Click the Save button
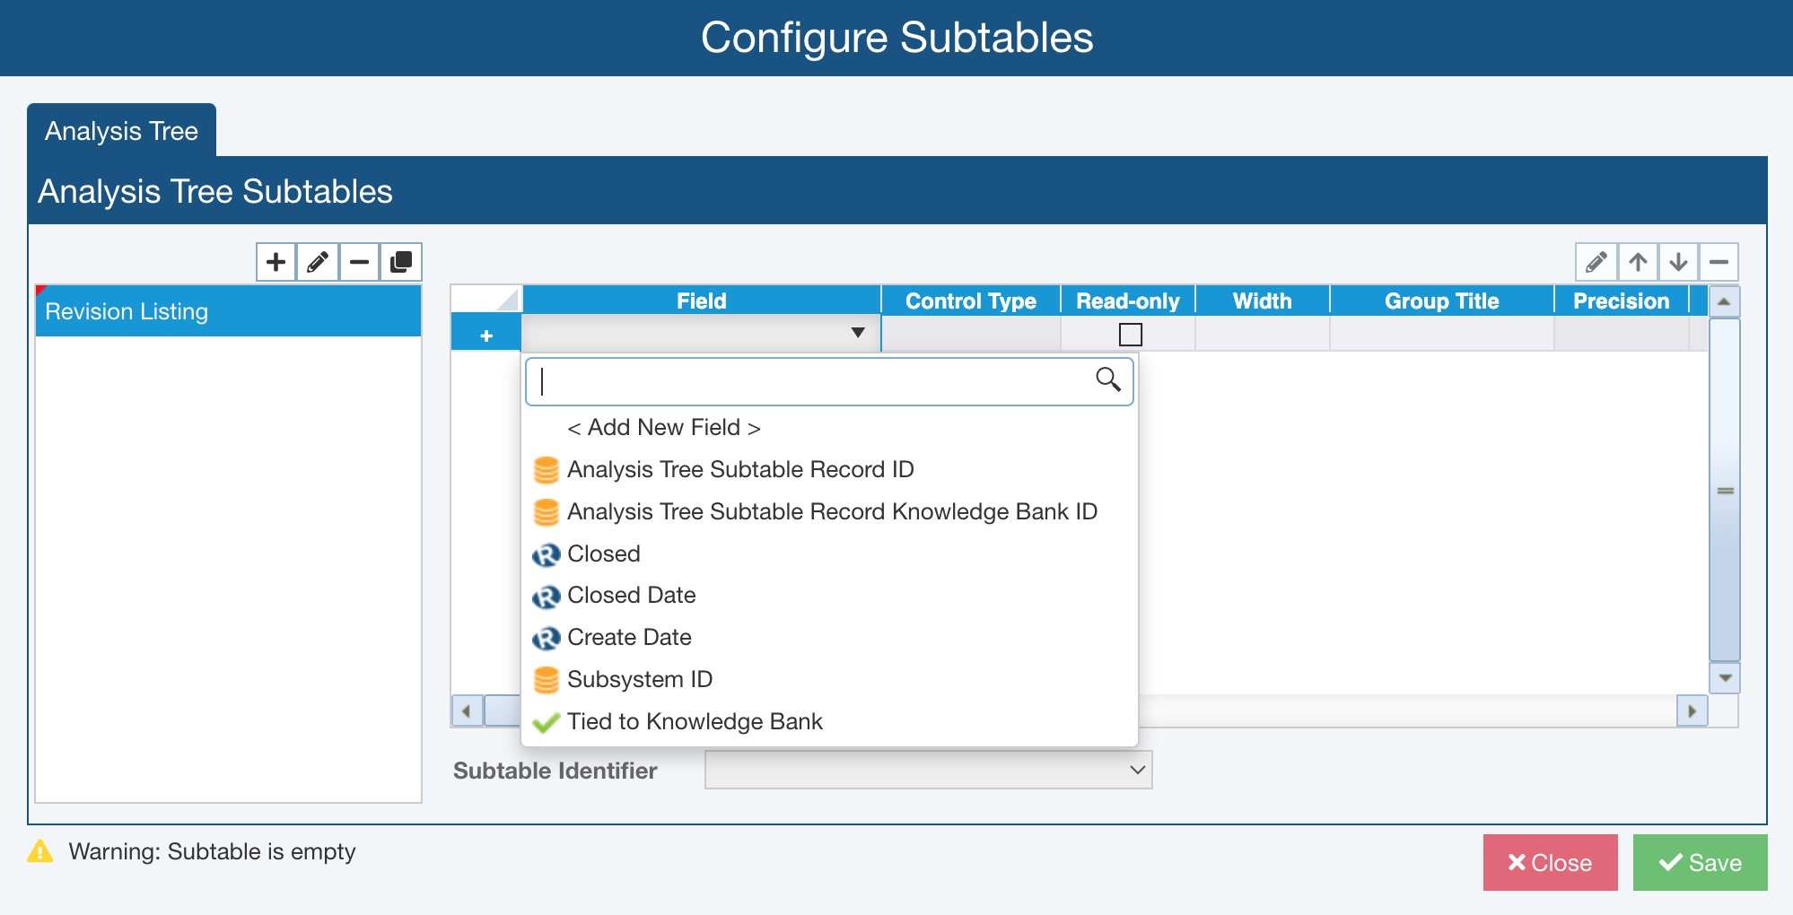This screenshot has width=1793, height=915. click(x=1700, y=862)
